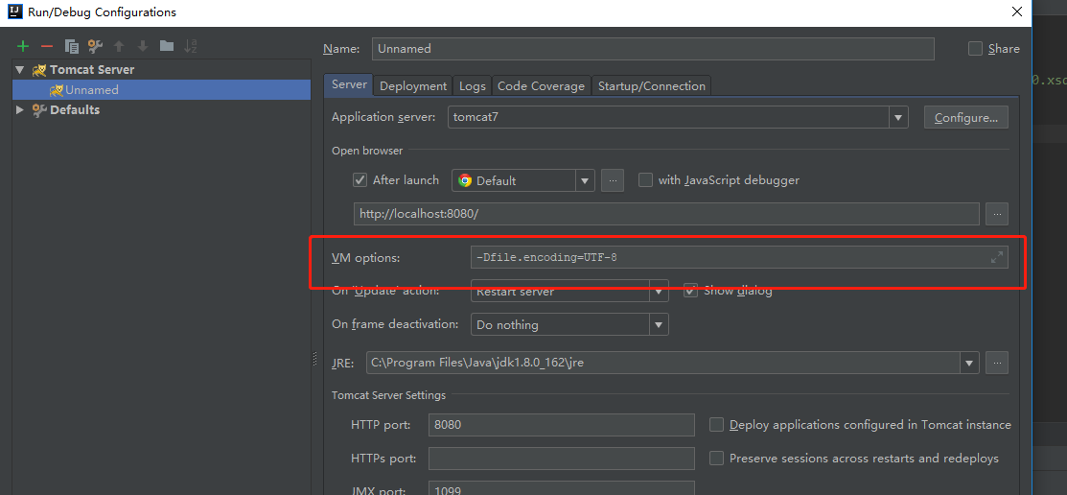
Task: Click the Create New Folder icon
Action: click(x=167, y=46)
